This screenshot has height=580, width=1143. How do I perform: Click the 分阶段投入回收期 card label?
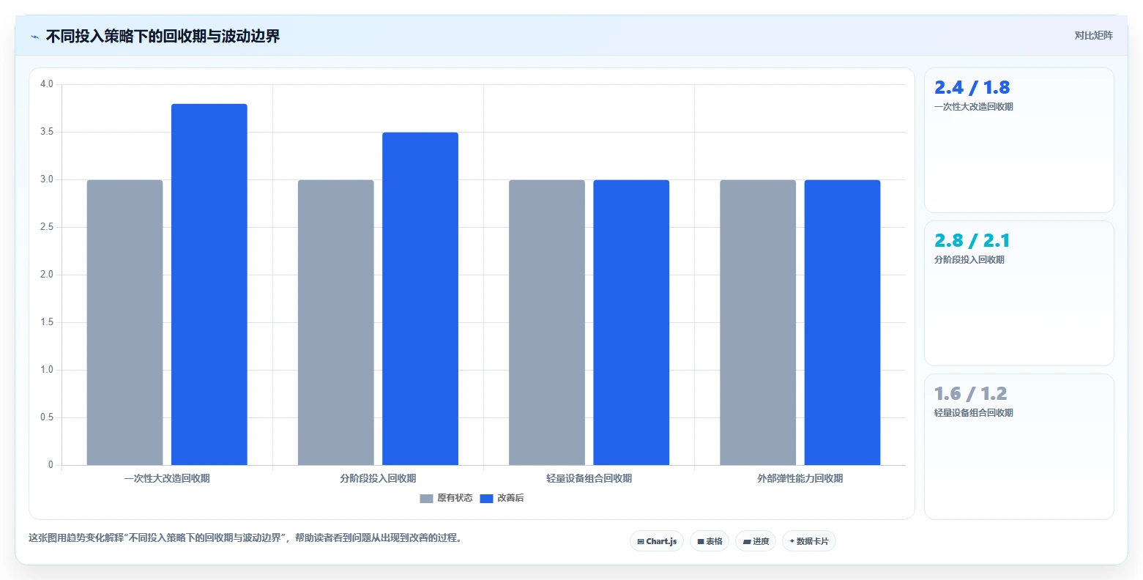tap(969, 260)
